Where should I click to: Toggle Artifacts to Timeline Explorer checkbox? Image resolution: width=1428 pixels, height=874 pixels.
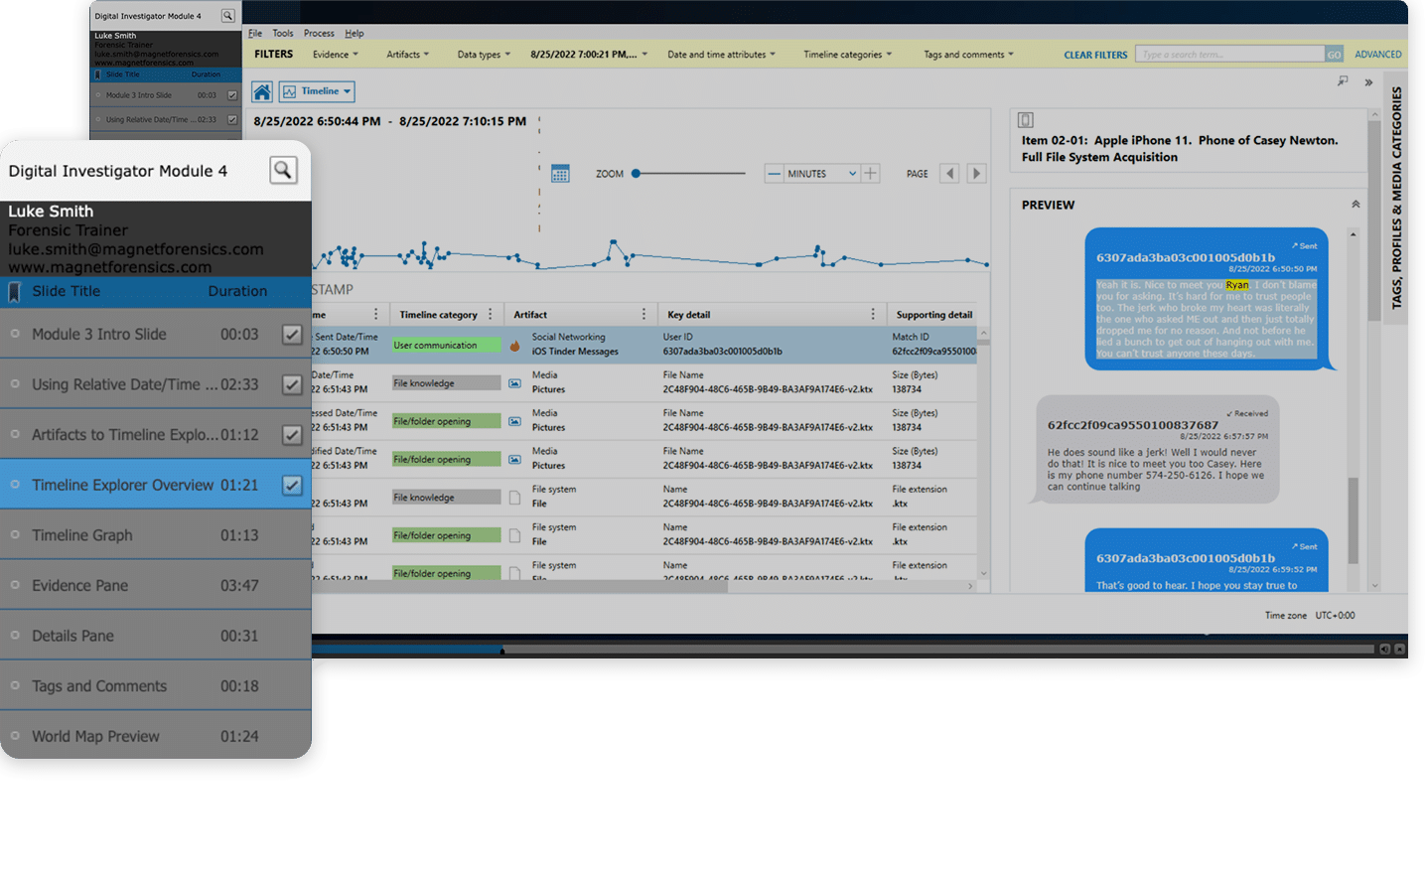[x=292, y=435]
